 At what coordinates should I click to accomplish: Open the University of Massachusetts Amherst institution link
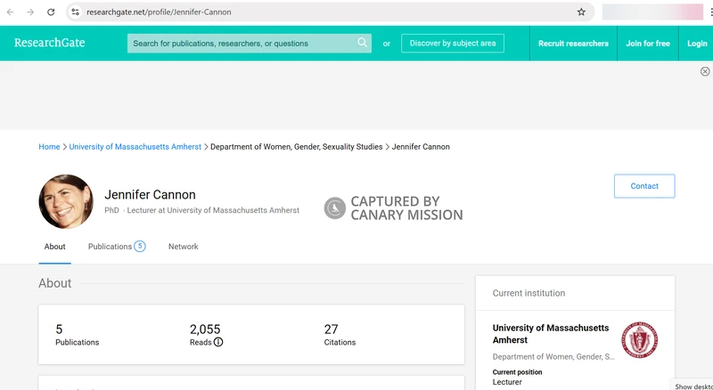point(551,334)
